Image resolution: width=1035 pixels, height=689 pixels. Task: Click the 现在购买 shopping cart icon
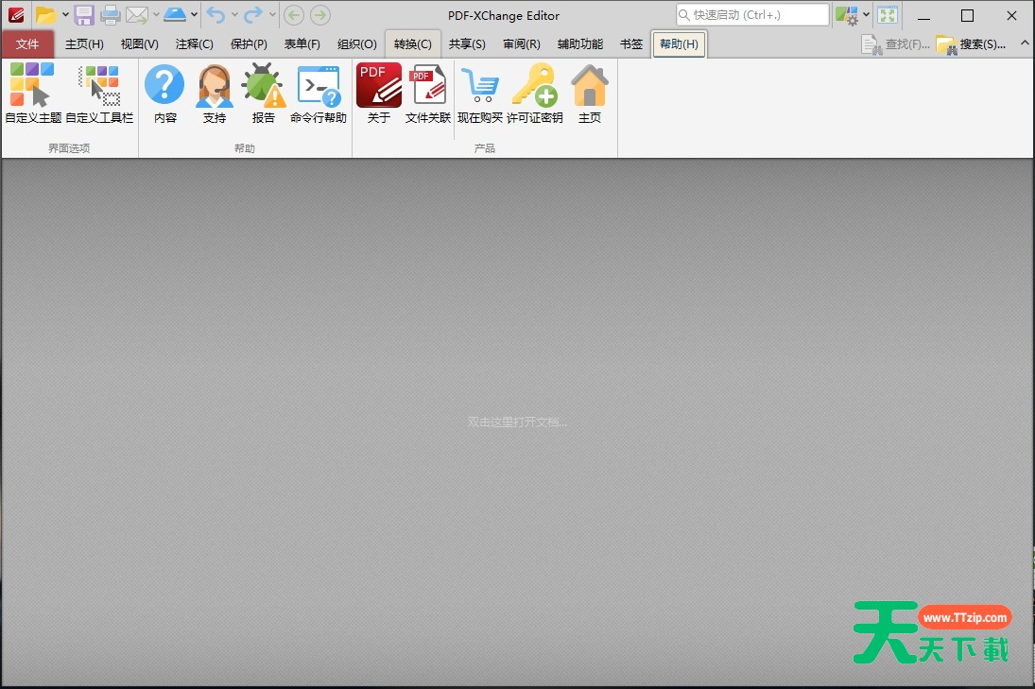pos(480,94)
